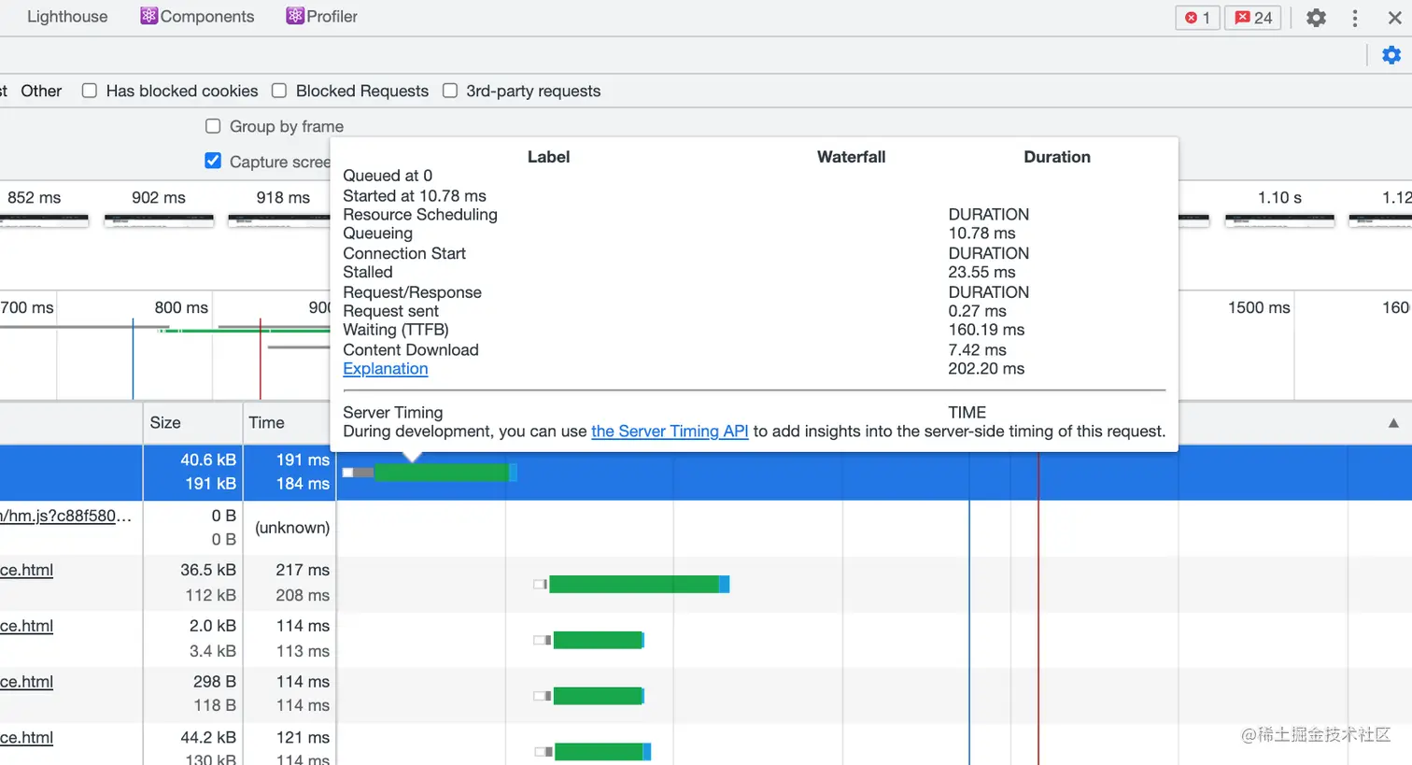
Task: Click the React icon on Components tab
Action: [x=148, y=16]
